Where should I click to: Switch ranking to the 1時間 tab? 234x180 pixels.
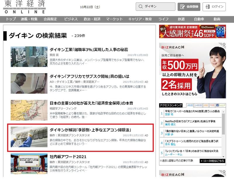[190, 105]
